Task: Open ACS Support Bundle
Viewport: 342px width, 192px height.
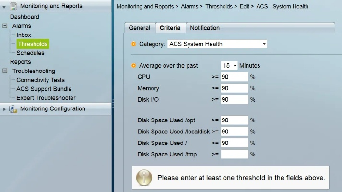Action: (44, 89)
